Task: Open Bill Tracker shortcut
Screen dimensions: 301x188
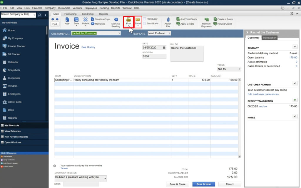Action: point(14,54)
